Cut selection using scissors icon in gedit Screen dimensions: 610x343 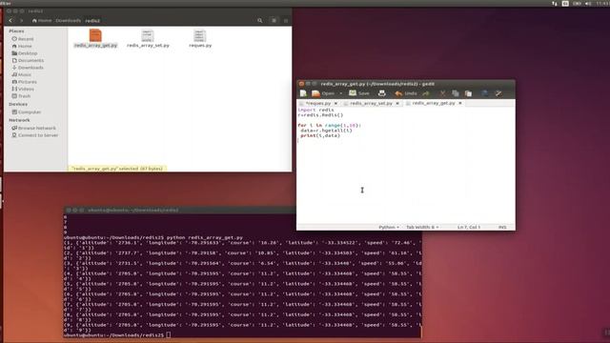442,93
